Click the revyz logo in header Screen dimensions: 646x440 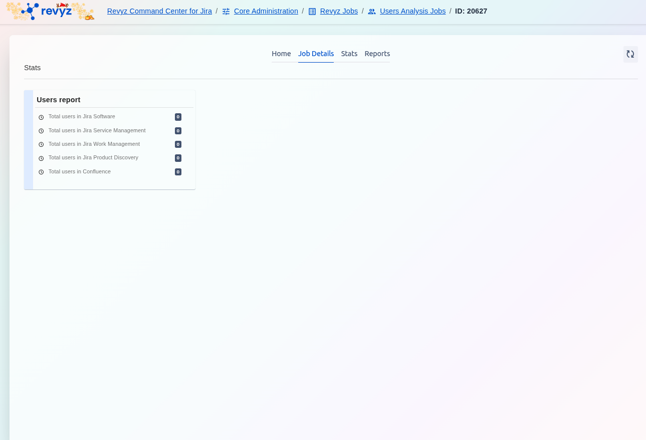tap(50, 11)
